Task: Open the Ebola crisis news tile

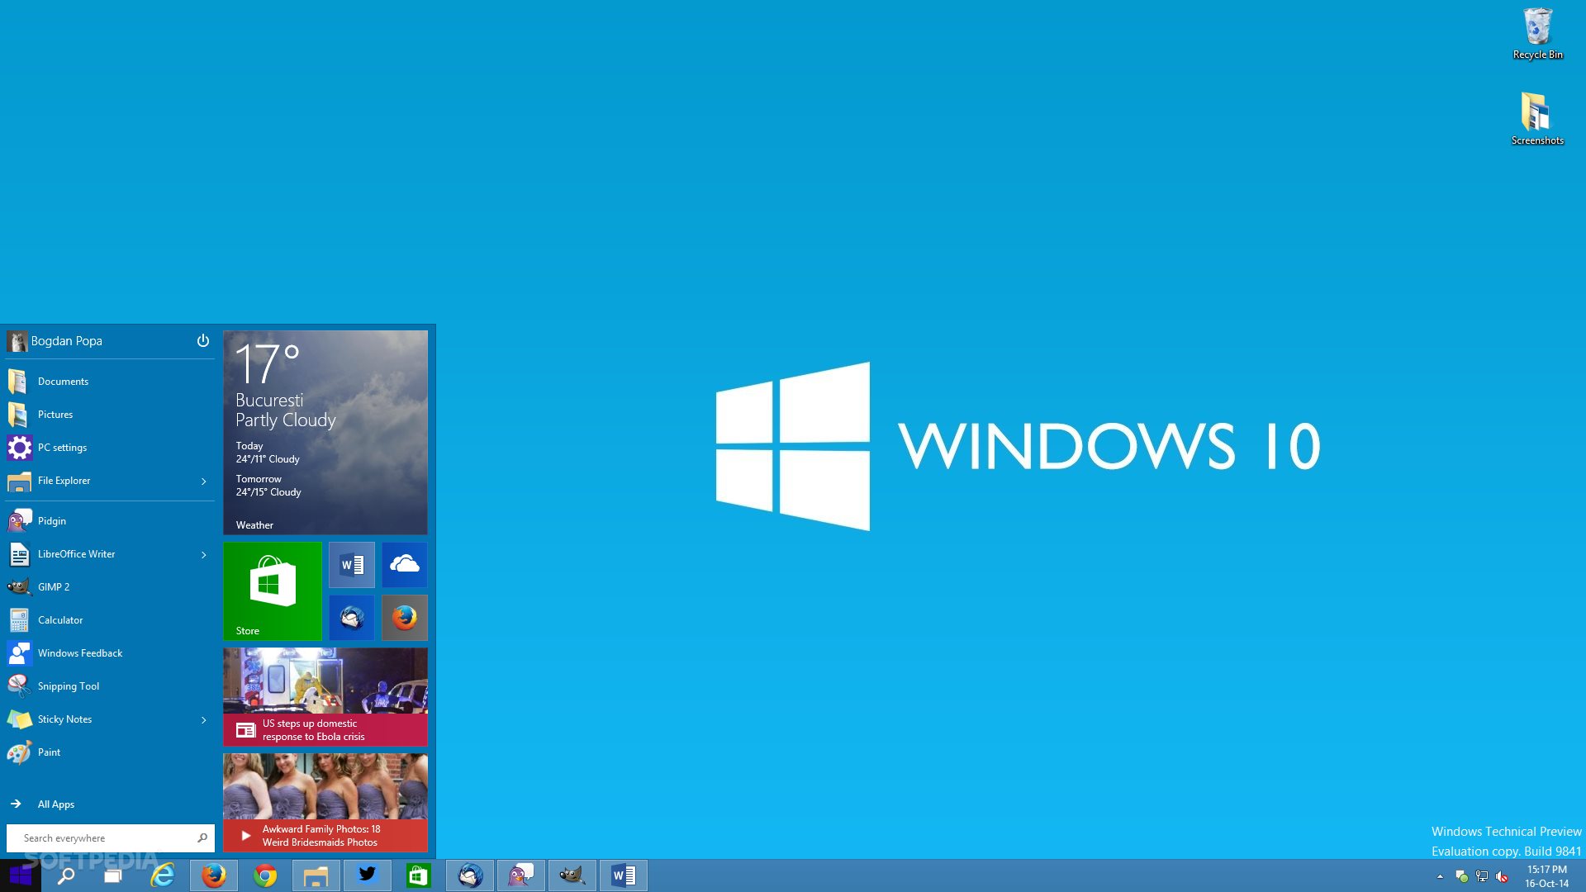Action: coord(325,697)
